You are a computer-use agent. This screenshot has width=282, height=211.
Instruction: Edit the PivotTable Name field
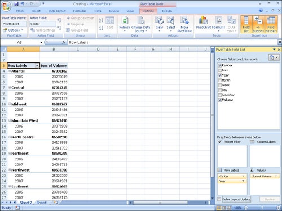[14, 24]
